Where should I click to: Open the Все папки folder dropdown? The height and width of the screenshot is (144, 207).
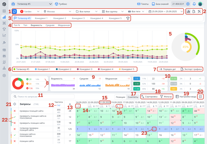pos(86,12)
